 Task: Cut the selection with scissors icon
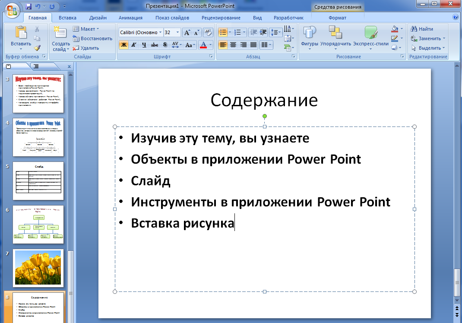point(37,29)
